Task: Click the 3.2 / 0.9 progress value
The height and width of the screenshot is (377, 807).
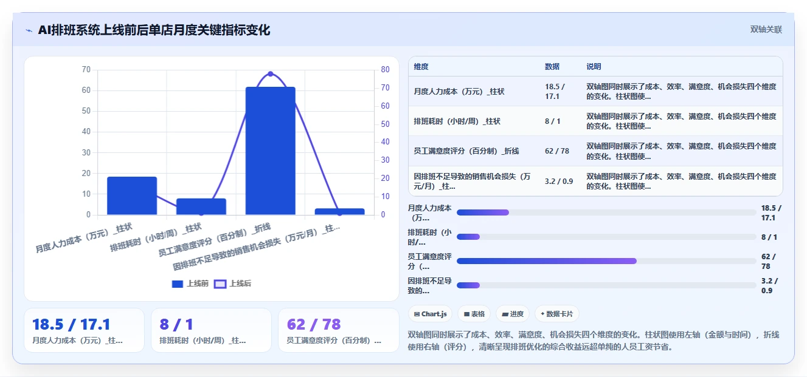Action: tap(769, 285)
